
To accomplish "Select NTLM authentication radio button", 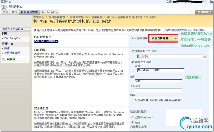I will point(133,122).
